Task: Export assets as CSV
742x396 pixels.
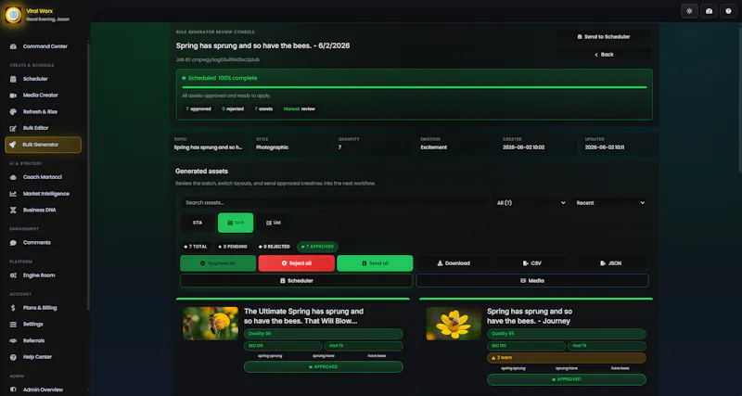Action: click(531, 263)
